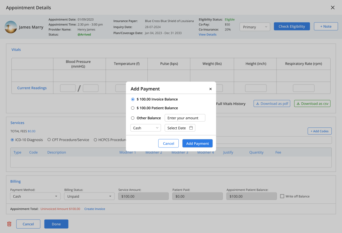Open the View Details eligibility link
This screenshot has width=342, height=233.
(x=207, y=34)
